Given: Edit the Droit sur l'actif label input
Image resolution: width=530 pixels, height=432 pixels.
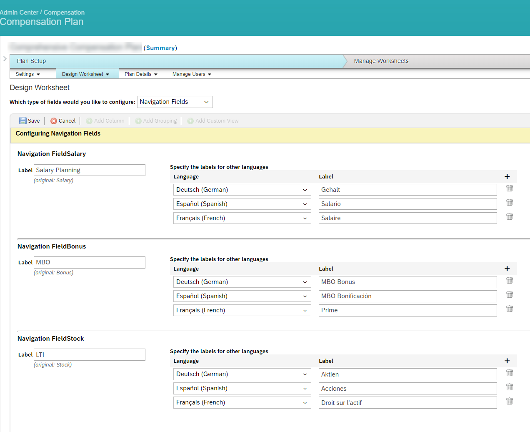Looking at the screenshot, I should 408,402.
